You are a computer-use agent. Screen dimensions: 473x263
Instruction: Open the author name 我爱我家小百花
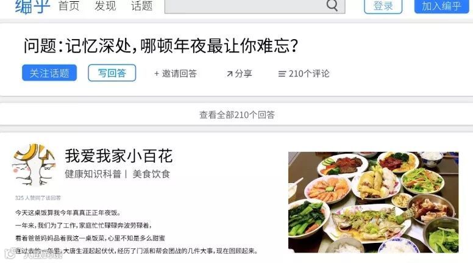point(118,156)
